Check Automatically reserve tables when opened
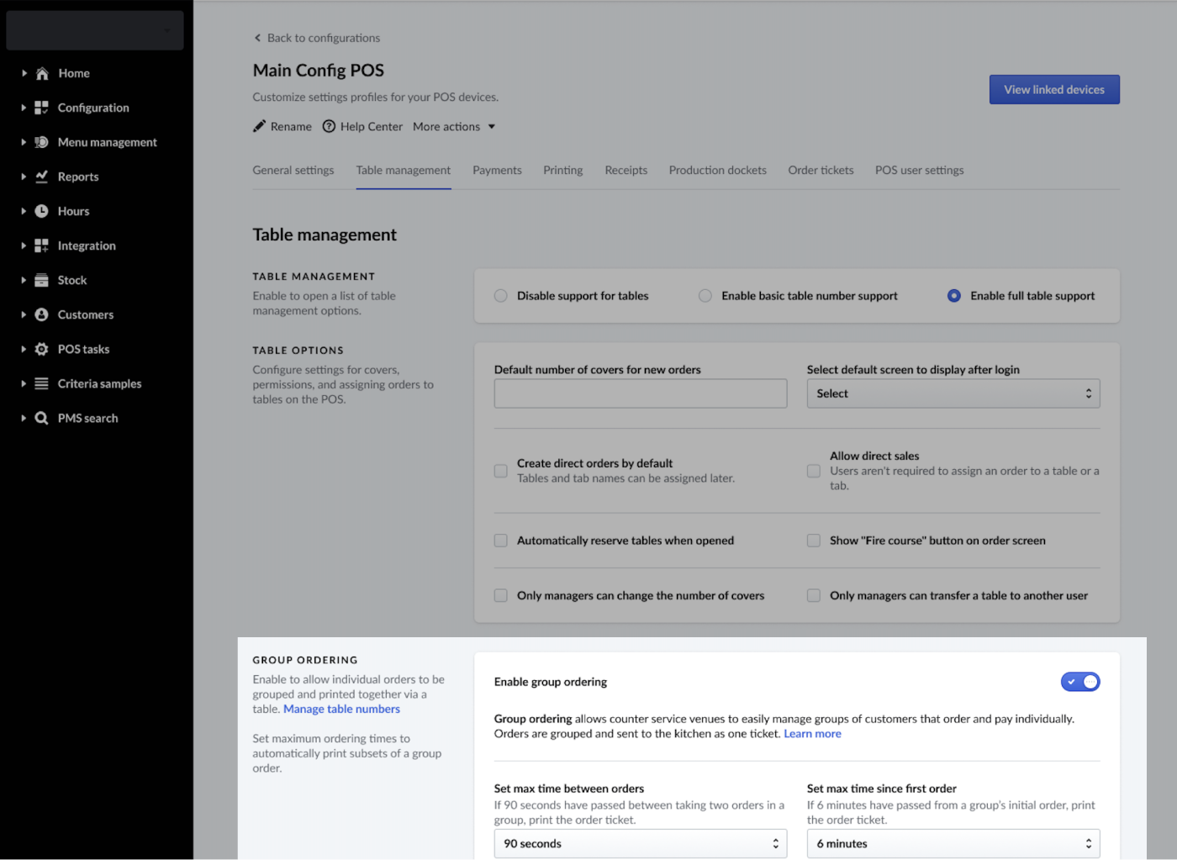The width and height of the screenshot is (1177, 860). pos(501,541)
